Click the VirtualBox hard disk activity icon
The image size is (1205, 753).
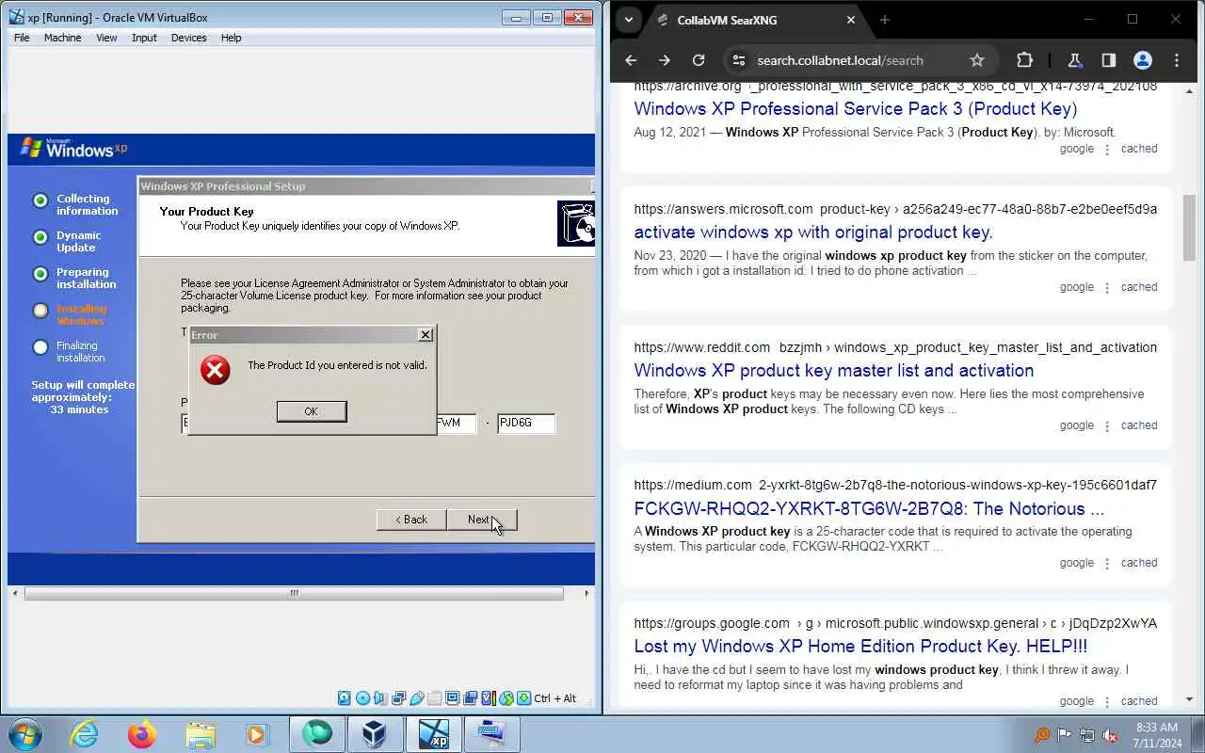pos(345,698)
